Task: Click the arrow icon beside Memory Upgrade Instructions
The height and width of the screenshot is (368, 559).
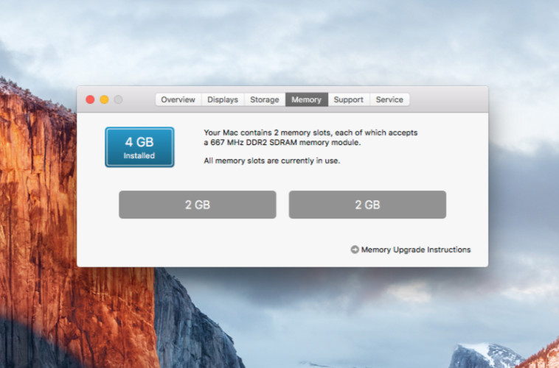Action: click(355, 250)
